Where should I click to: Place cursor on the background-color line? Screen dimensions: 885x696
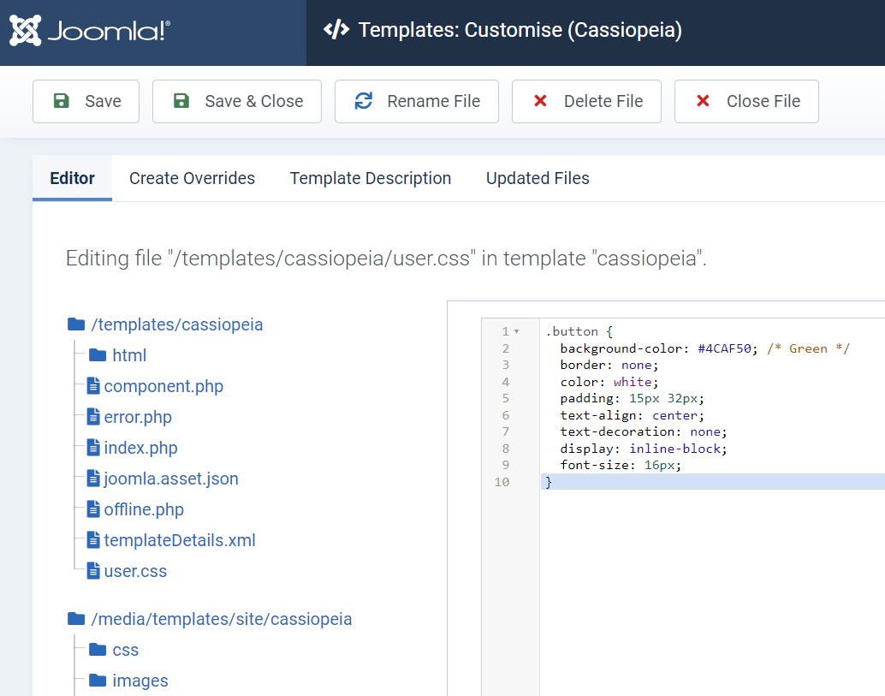click(x=704, y=348)
